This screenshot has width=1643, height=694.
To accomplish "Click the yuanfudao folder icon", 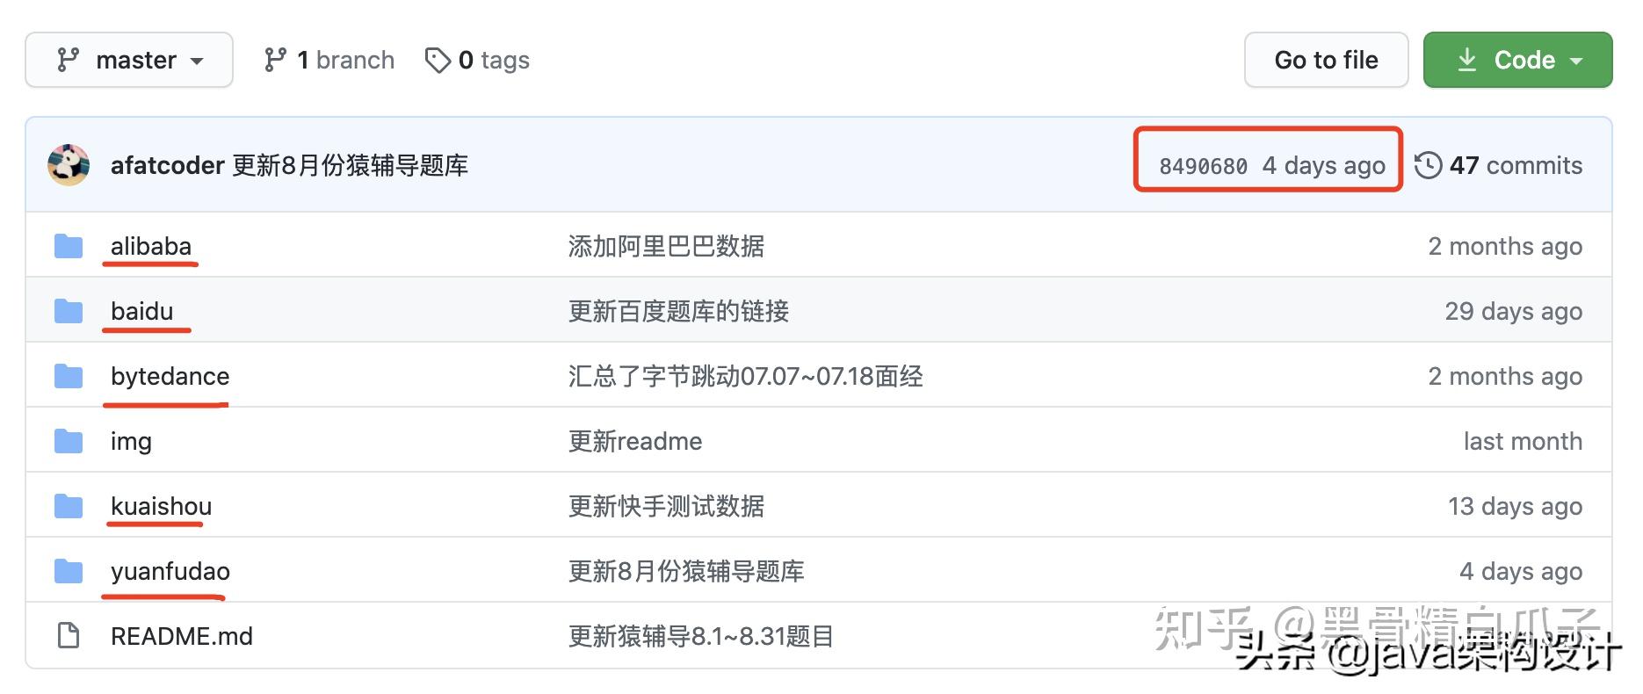I will 69,571.
